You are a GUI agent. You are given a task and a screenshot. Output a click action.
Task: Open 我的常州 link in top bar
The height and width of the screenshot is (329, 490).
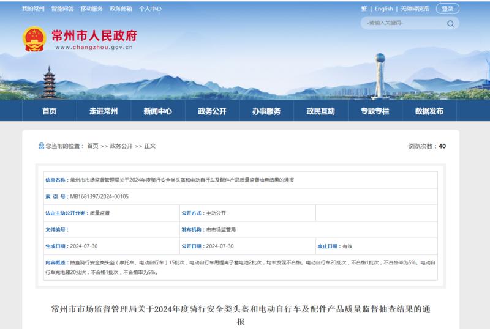33,9
